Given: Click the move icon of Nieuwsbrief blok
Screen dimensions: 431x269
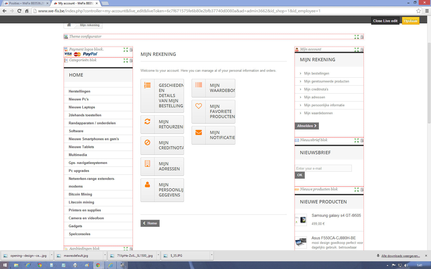Looking at the screenshot, I should 357,140.
